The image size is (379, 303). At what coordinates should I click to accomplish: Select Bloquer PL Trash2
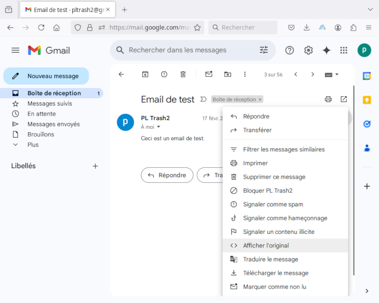point(285,191)
